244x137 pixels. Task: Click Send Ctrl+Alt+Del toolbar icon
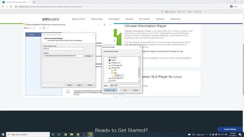click(40, 28)
